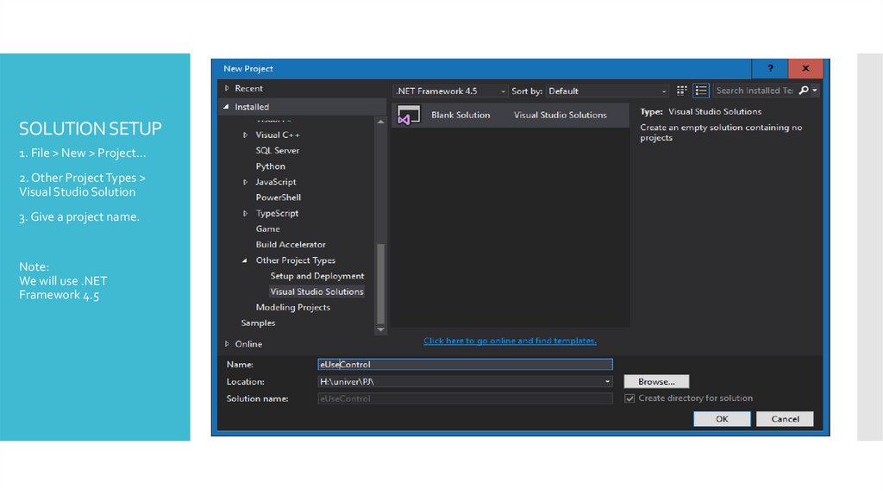Click the Online label
883x495 pixels.
pyautogui.click(x=248, y=344)
